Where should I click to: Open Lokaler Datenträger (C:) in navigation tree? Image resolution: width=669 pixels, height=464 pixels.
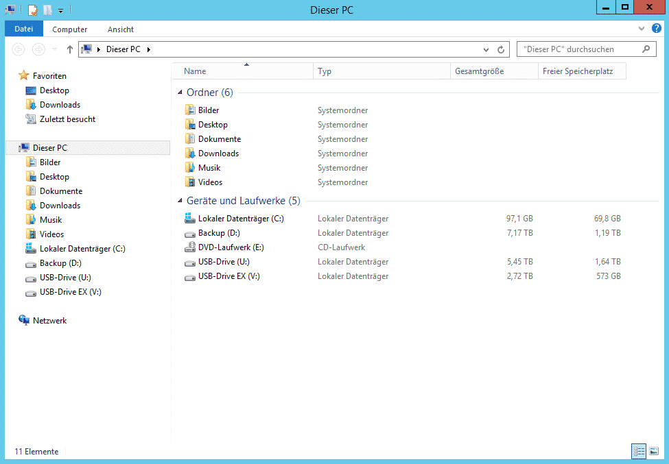[x=82, y=249]
